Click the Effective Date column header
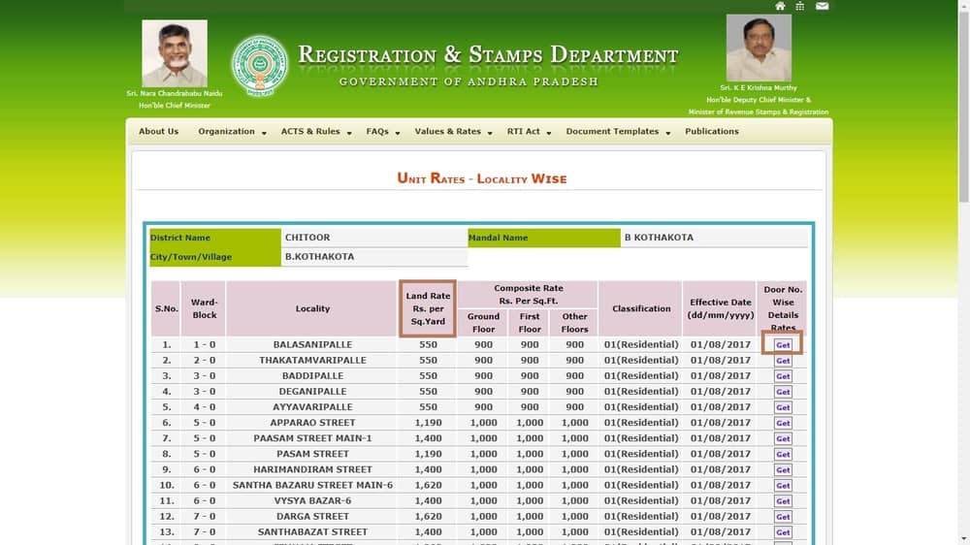The image size is (970, 545). click(720, 308)
